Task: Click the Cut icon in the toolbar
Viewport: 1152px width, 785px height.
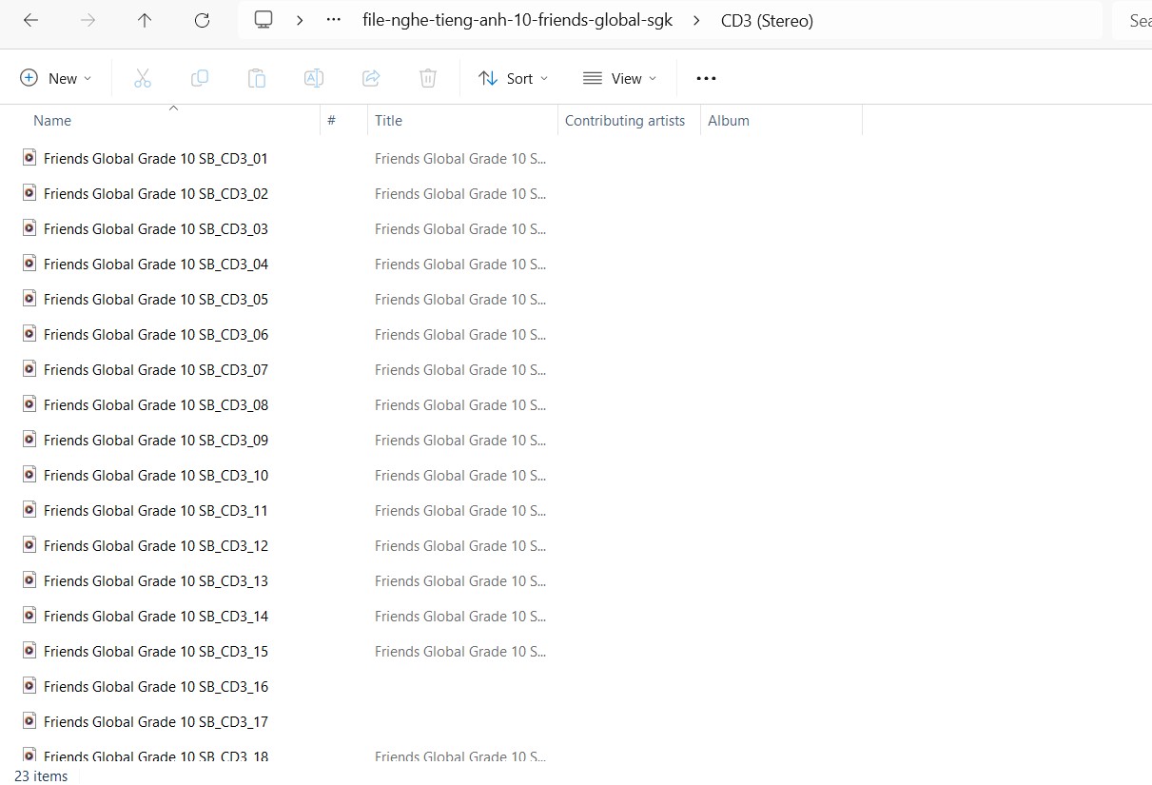Action: click(x=143, y=78)
